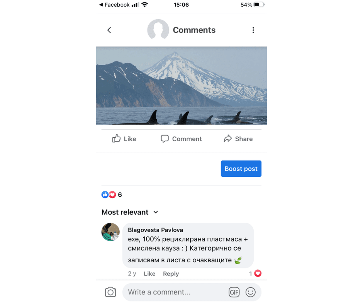View the post's like and heart reactions
The image size is (363, 304).
[x=112, y=195]
